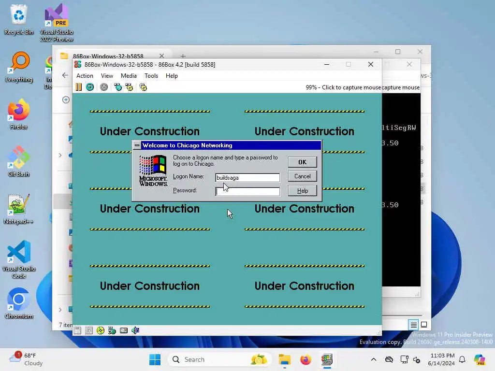Screen dimensions: 495x371
Task: Open the Windows Start menu
Action: [x=155, y=359]
